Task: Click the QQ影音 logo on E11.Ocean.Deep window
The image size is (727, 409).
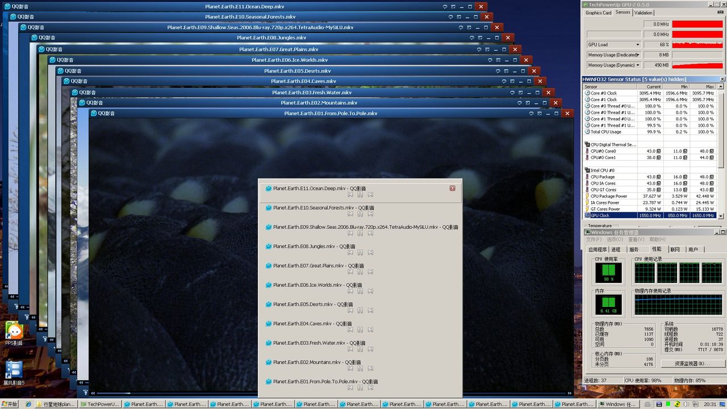Action: click(x=16, y=7)
